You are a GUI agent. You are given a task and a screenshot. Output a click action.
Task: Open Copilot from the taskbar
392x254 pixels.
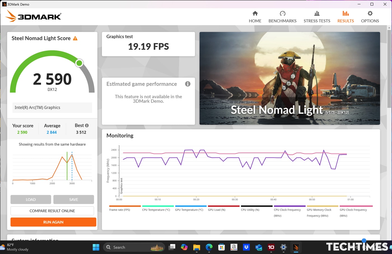click(x=184, y=247)
